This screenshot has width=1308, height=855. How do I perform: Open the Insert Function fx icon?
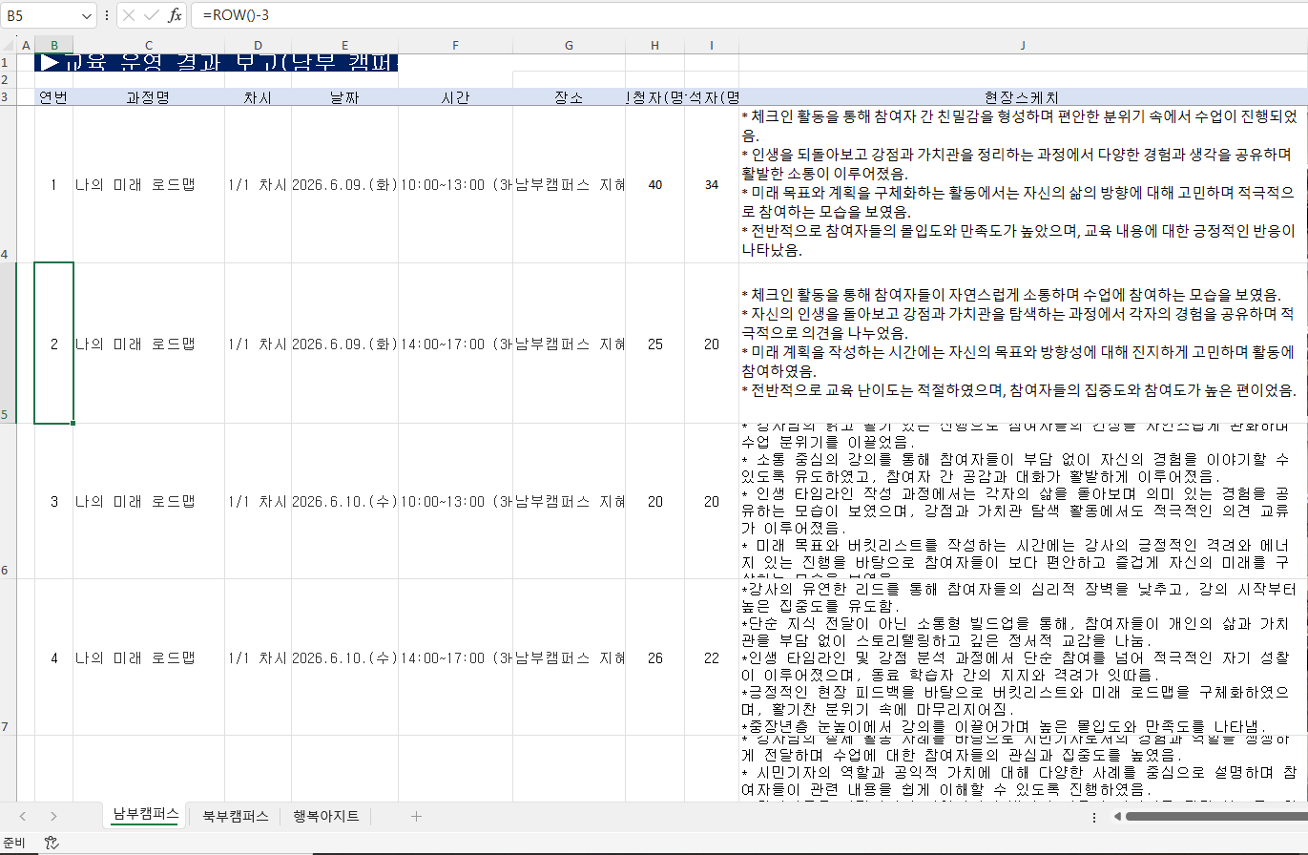pos(175,15)
